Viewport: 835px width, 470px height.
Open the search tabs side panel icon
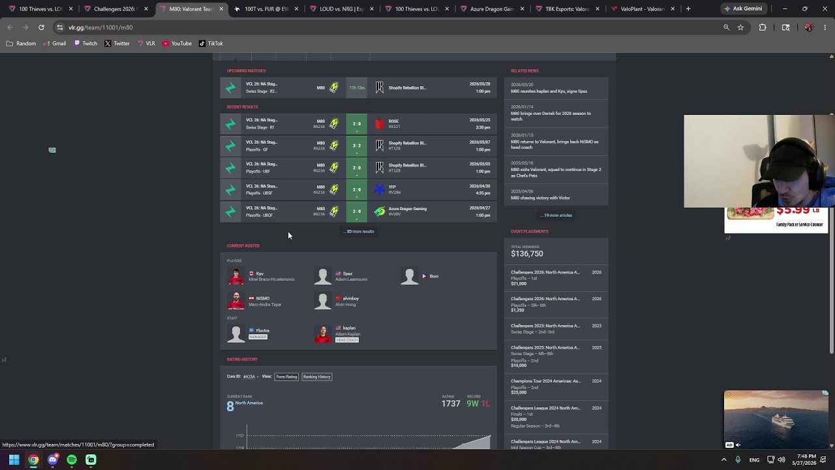point(785,27)
